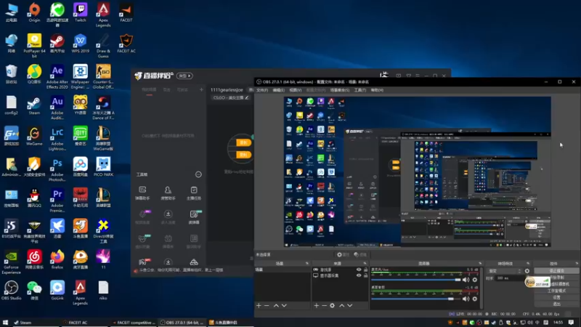Viewport: 581px width, 327px height.
Task: Open the mode dropdown beside companion logo
Action: (x=184, y=76)
